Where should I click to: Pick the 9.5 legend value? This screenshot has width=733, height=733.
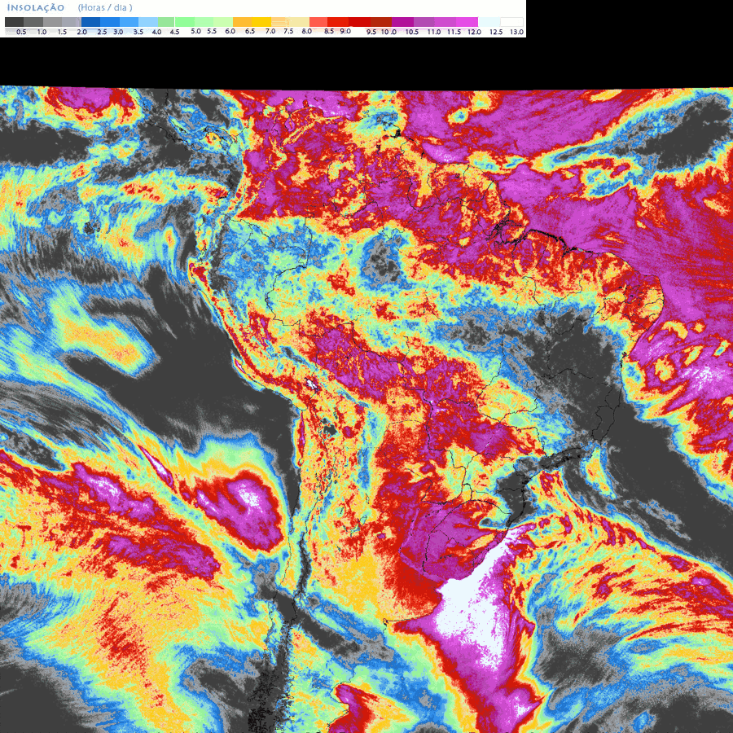click(371, 32)
